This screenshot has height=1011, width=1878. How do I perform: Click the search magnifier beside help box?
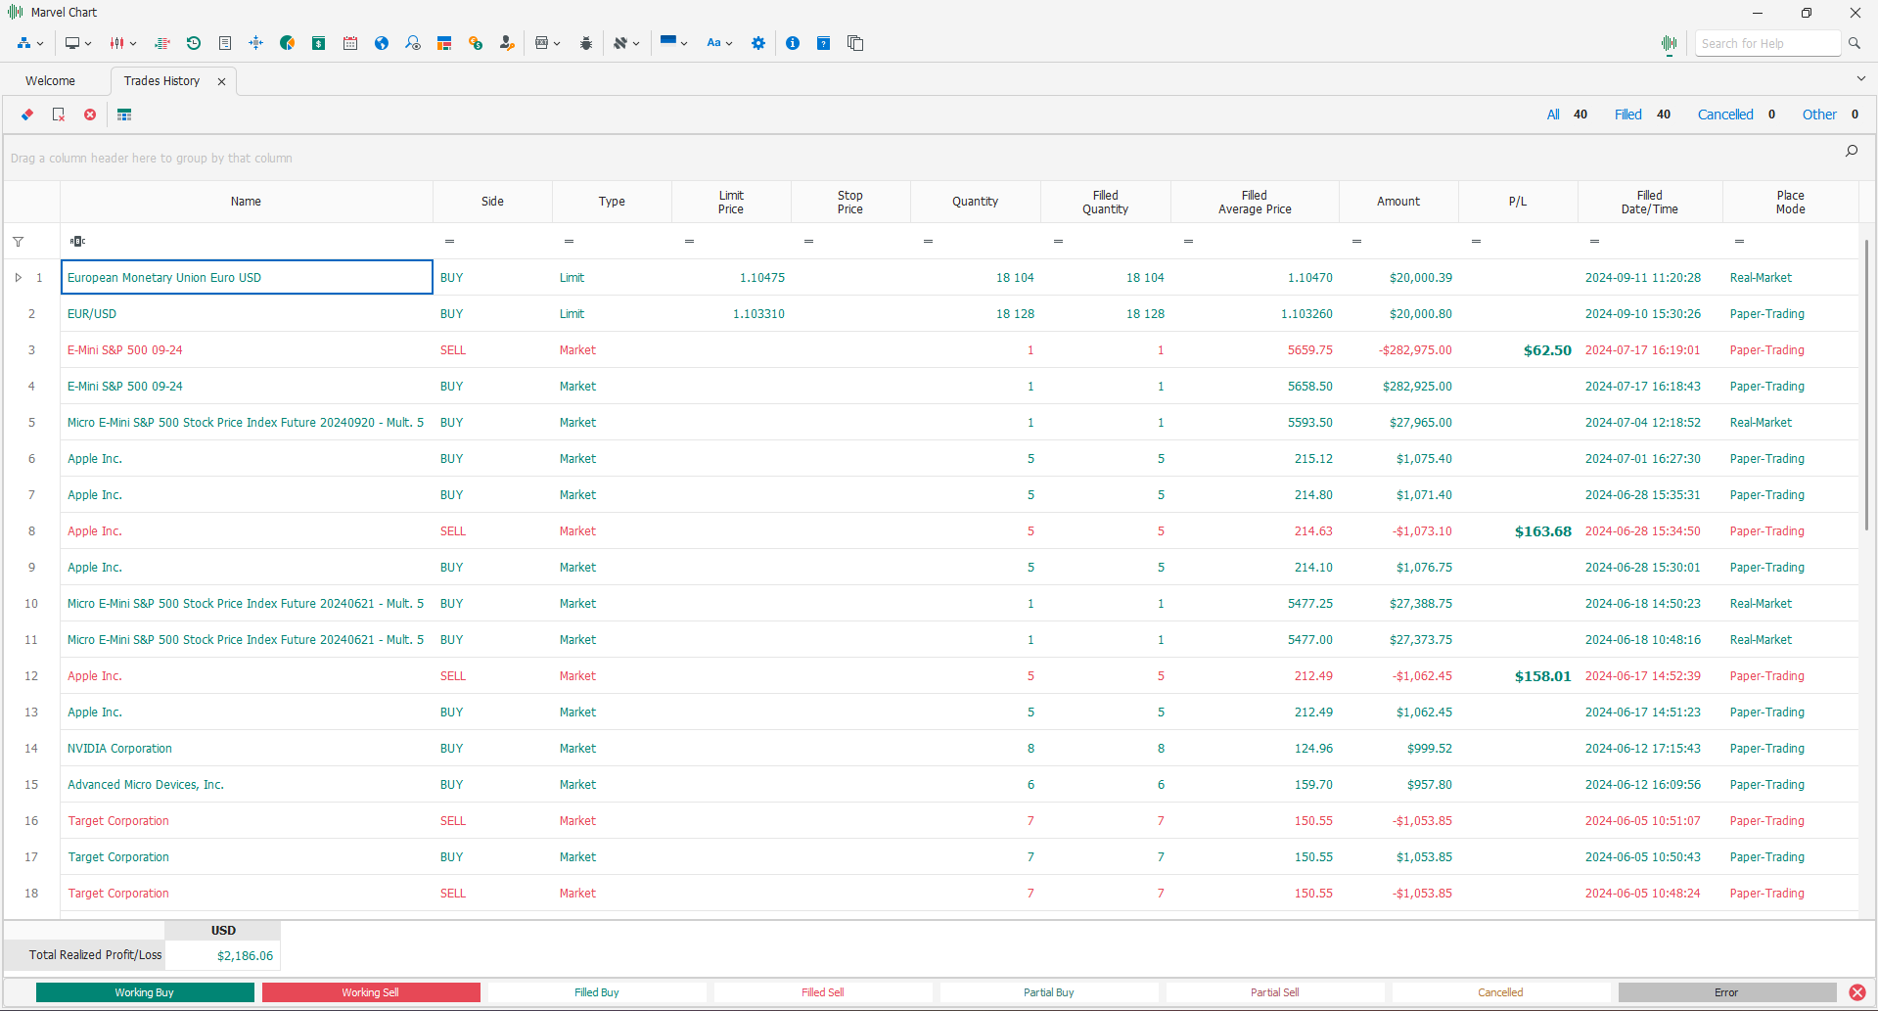tap(1854, 43)
